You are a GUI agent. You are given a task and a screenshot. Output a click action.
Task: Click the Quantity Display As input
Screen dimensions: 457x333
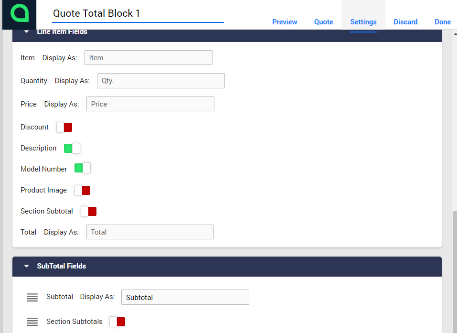pyautogui.click(x=160, y=81)
